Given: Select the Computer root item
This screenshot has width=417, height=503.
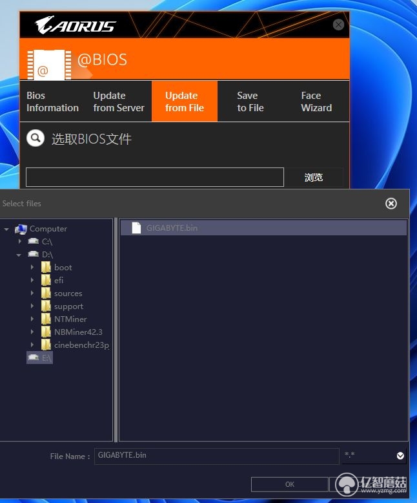Looking at the screenshot, I should click(x=48, y=229).
